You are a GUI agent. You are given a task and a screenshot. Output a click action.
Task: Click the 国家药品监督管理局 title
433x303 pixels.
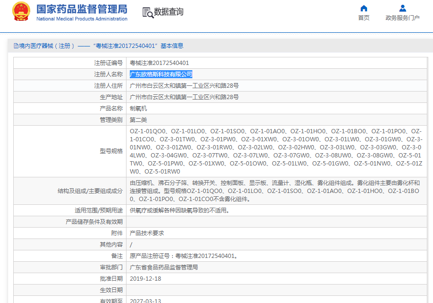click(82, 9)
